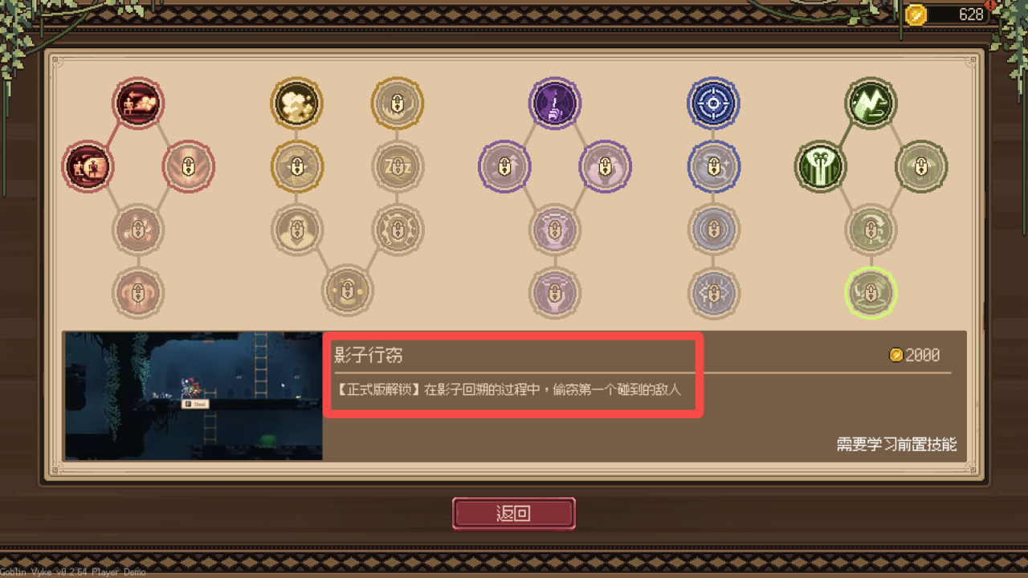Viewport: 1028px width, 578px height.
Task: Select the locked Zzz sleep skill node
Action: pos(398,167)
